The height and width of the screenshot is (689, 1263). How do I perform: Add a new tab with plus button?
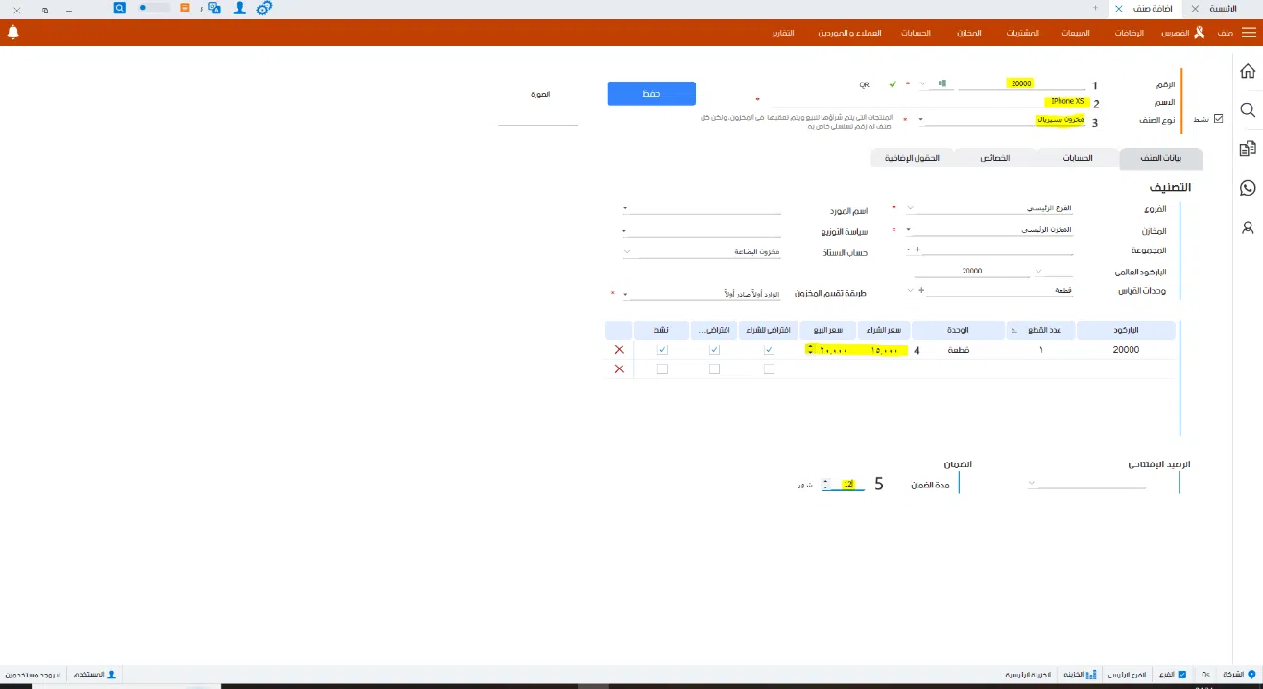click(1095, 8)
